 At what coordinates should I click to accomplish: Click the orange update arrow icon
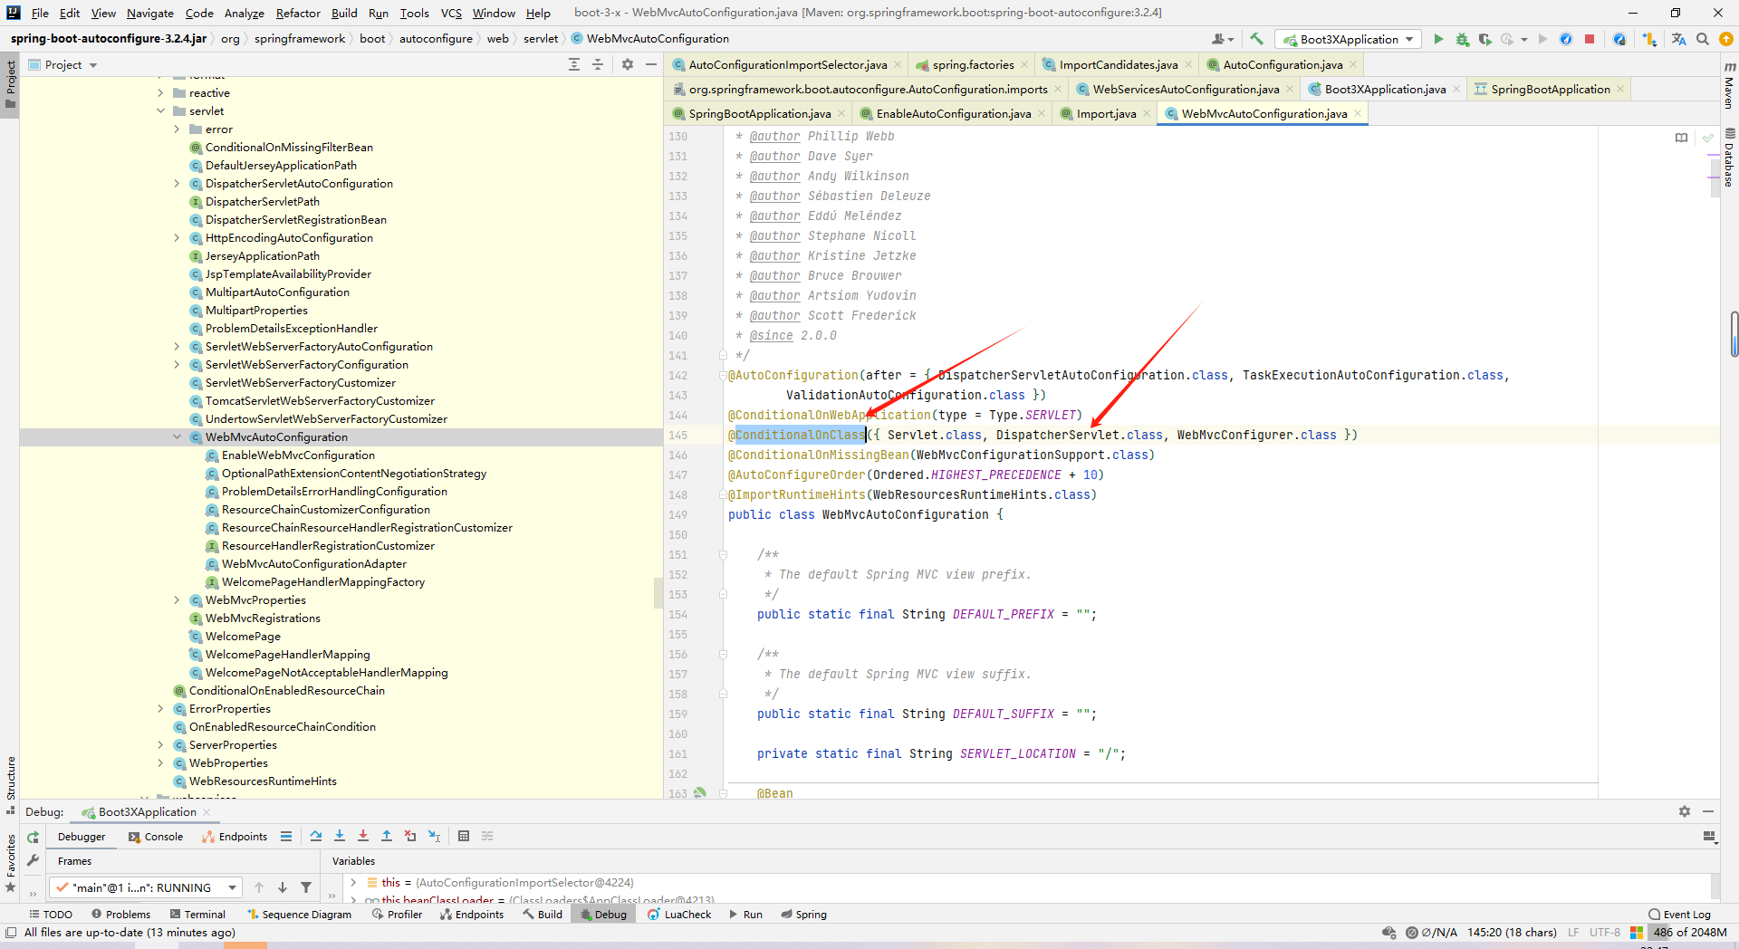point(1726,39)
